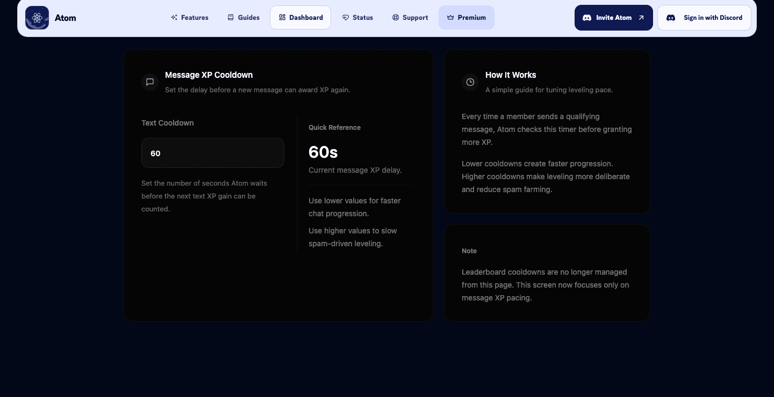Click the Invite Atom button
The image size is (774, 397).
coord(614,18)
